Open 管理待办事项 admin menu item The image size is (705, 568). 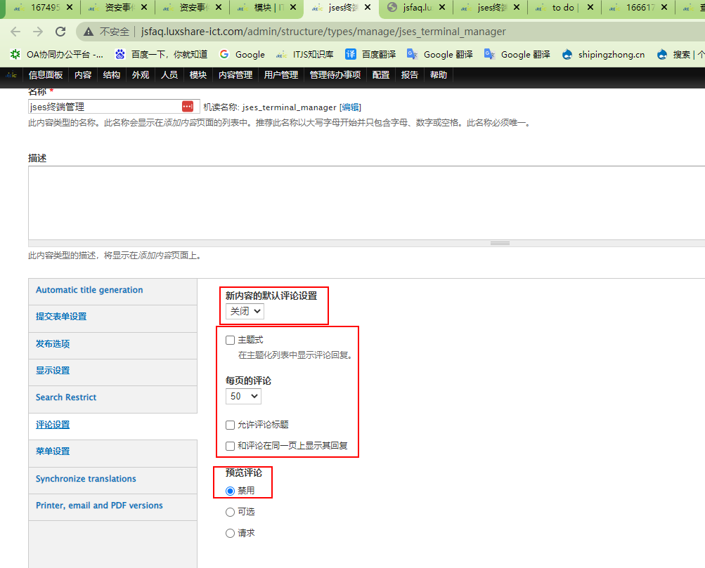pos(335,75)
